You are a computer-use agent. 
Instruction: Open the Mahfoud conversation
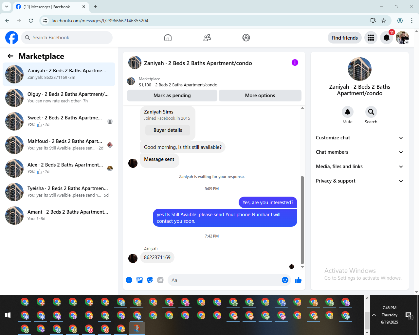tap(59, 145)
